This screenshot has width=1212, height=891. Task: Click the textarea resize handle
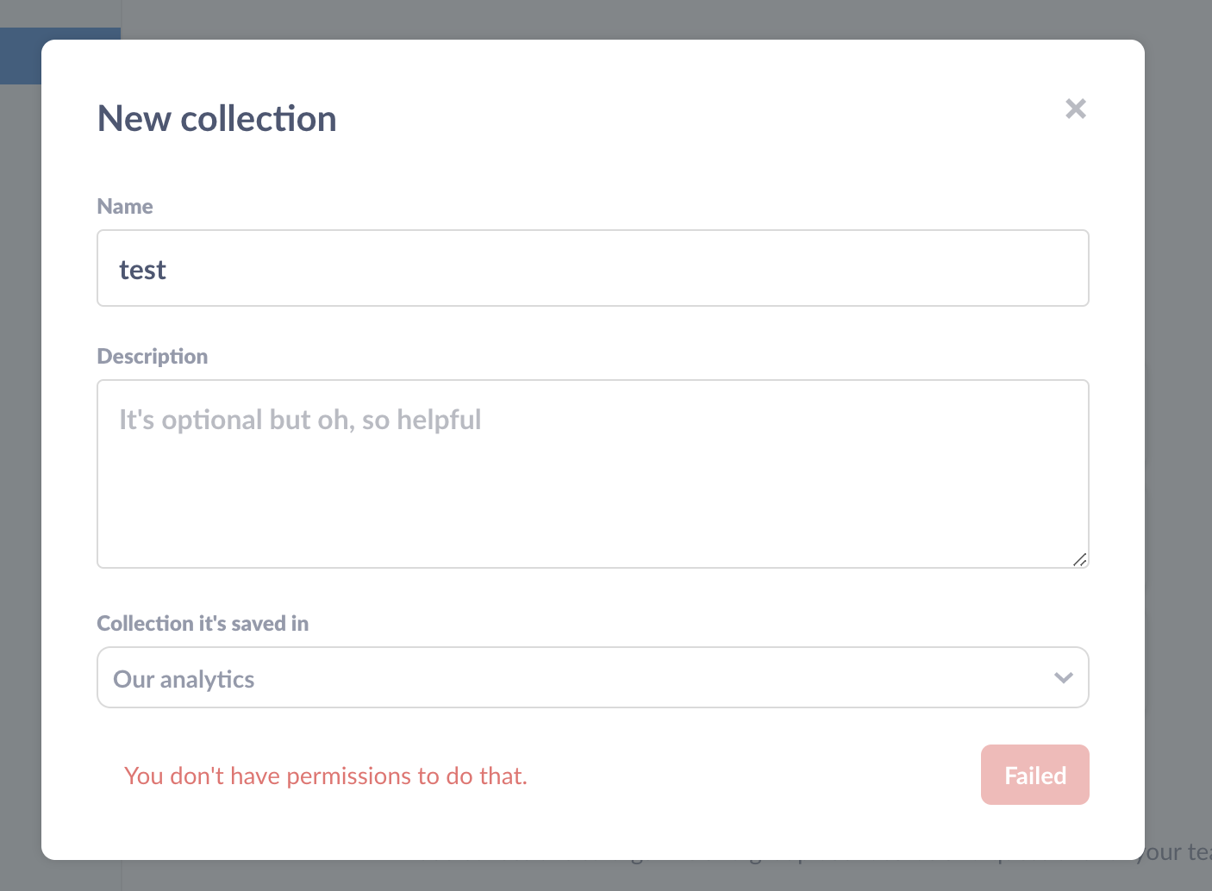[1080, 560]
